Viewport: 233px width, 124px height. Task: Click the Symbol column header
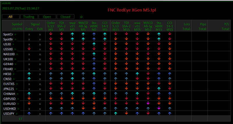pyautogui.click(x=17, y=24)
